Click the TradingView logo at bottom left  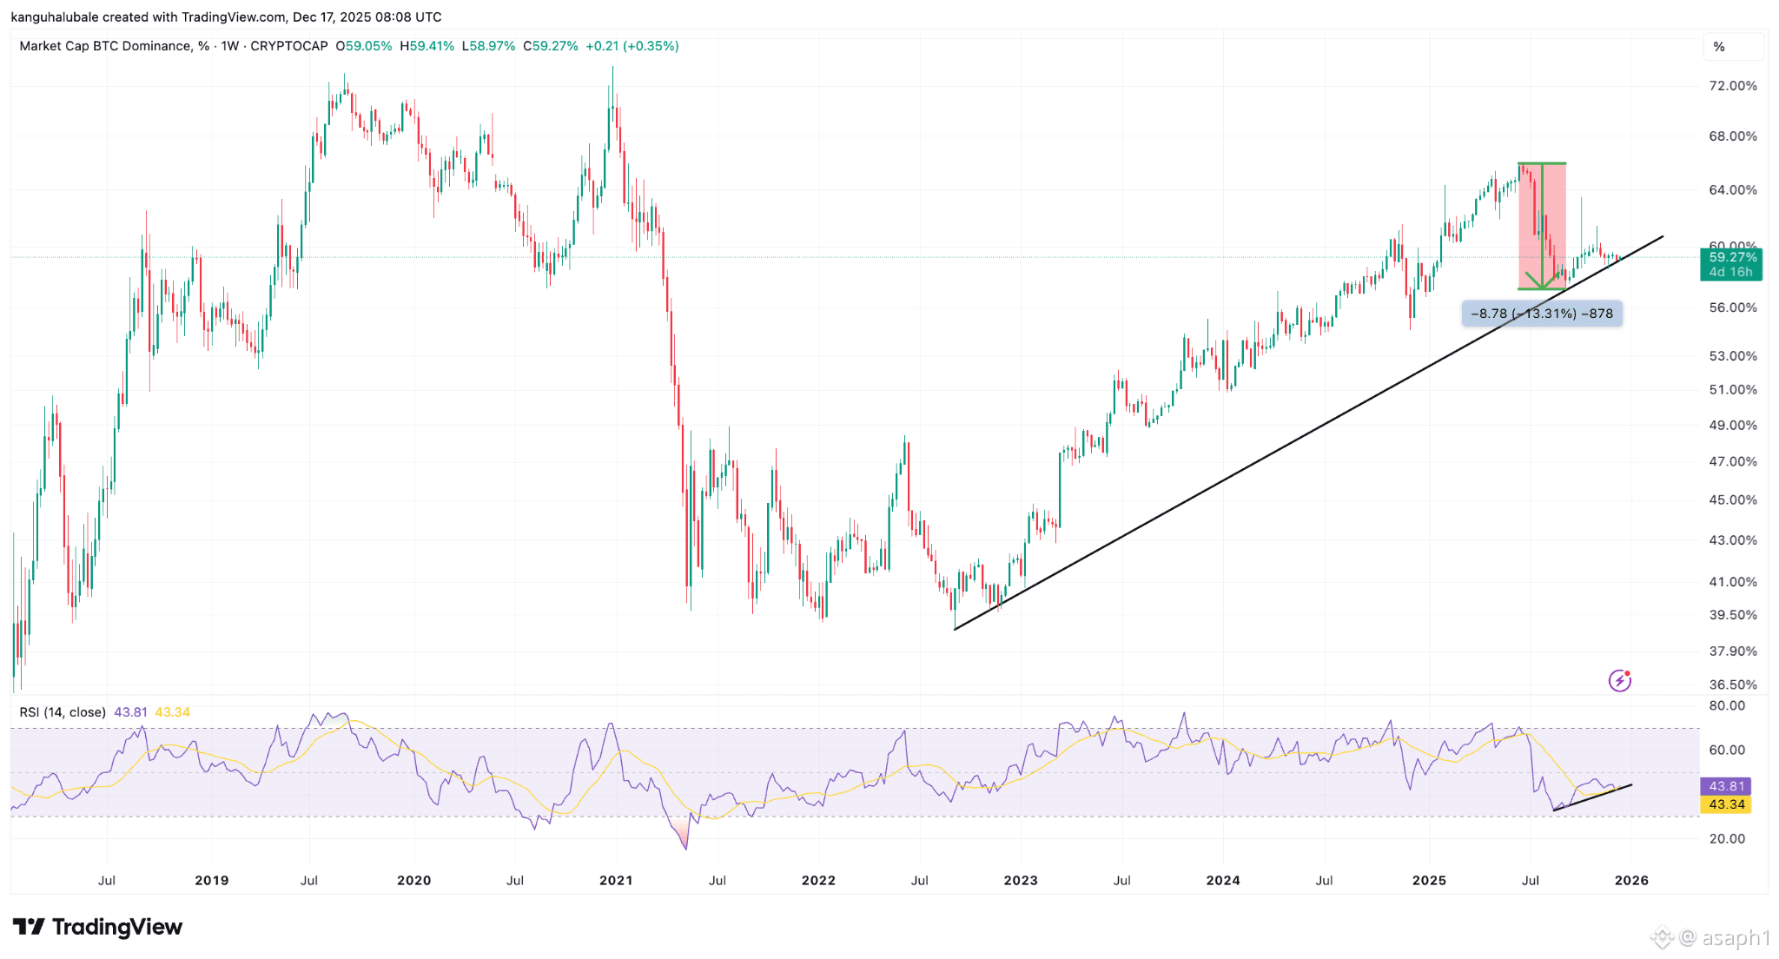click(x=97, y=927)
